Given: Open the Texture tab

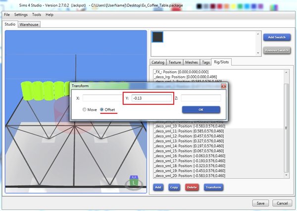Looking at the screenshot, I should (x=175, y=62).
